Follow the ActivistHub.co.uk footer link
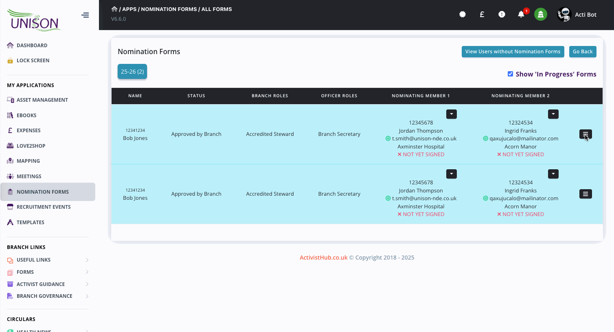The height and width of the screenshot is (332, 614). point(324,258)
